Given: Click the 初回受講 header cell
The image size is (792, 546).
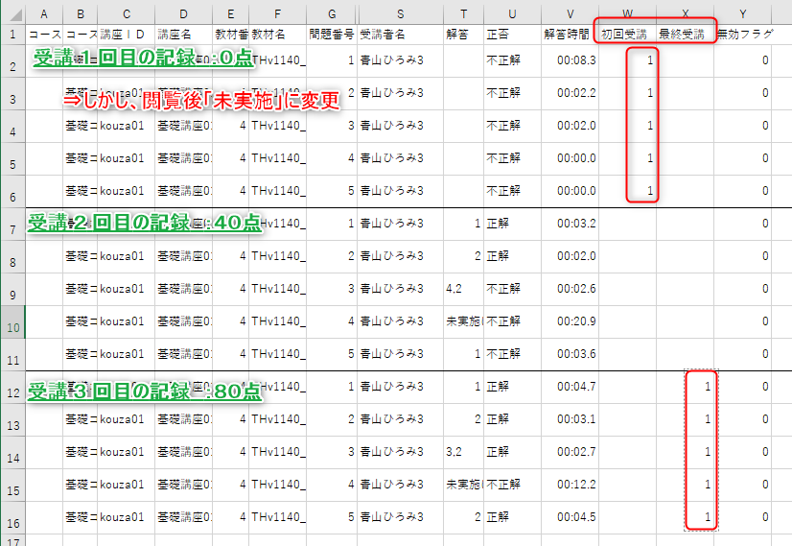Looking at the screenshot, I should coord(625,34).
